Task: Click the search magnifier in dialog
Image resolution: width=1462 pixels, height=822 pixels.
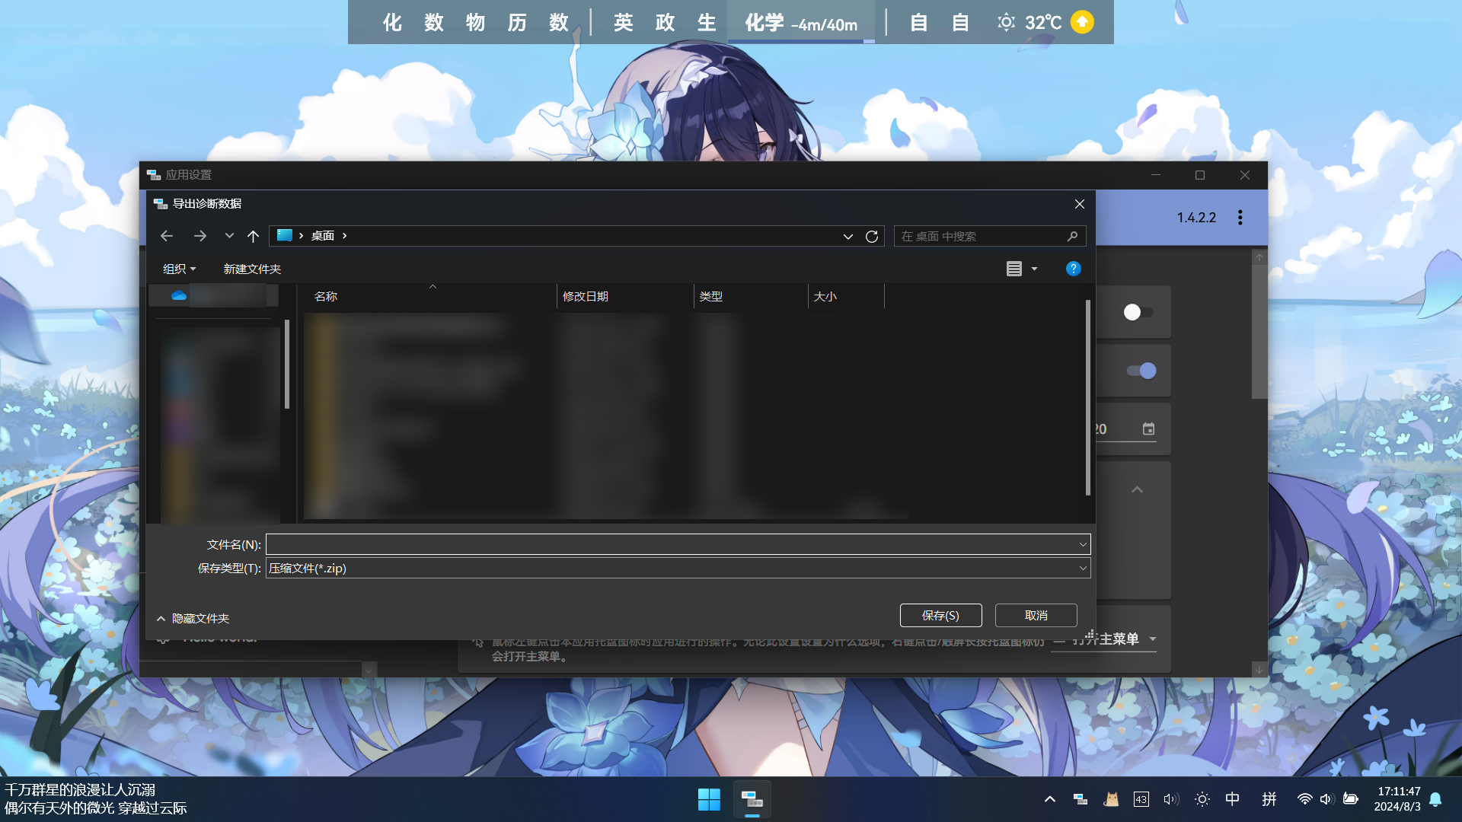Action: [x=1072, y=236]
